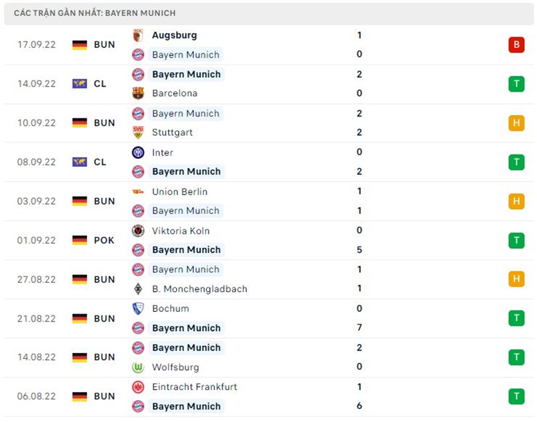
Task: Click the Wolfsburg club crest icon
Action: (x=138, y=367)
